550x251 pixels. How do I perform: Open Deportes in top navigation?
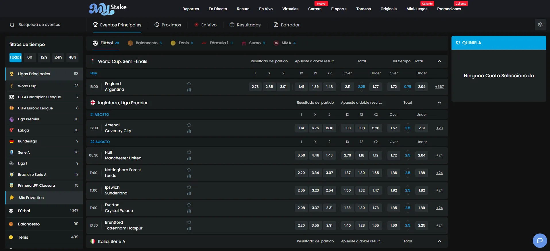click(x=190, y=9)
